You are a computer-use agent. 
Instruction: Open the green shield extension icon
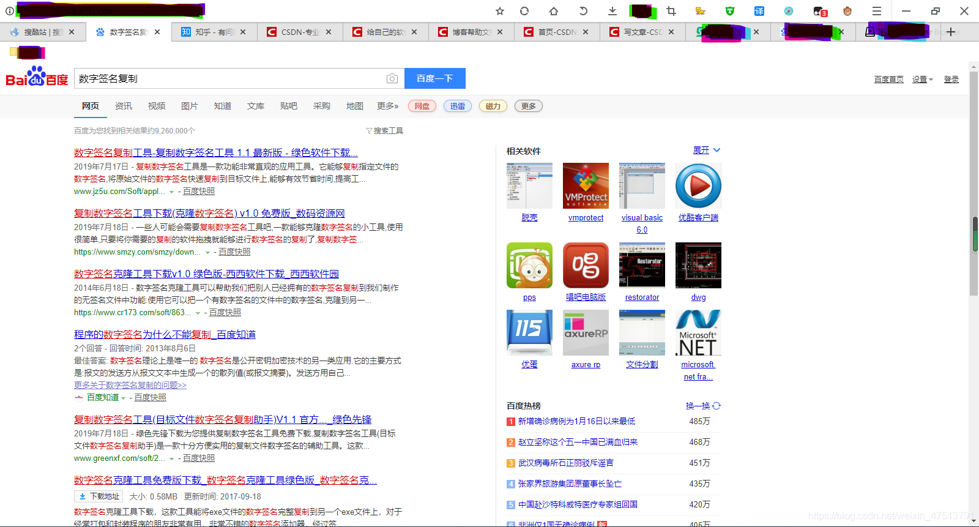pyautogui.click(x=730, y=11)
